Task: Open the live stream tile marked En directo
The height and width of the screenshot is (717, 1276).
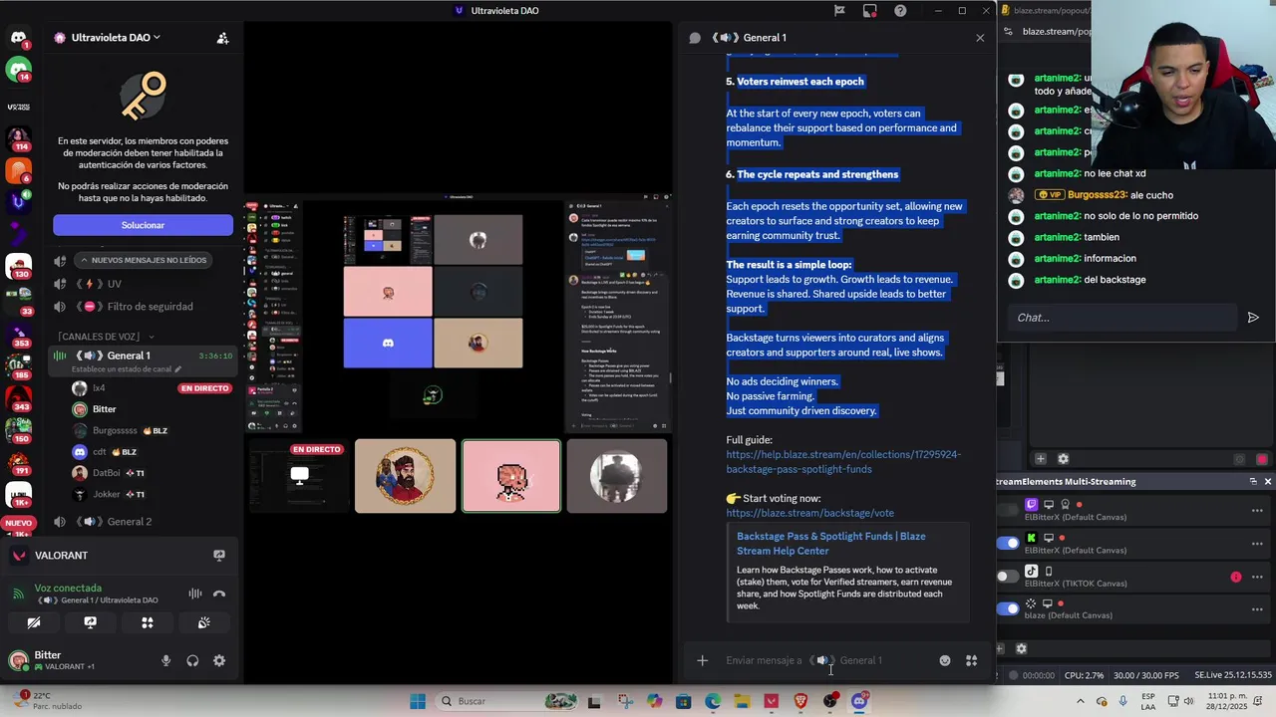Action: (x=297, y=476)
